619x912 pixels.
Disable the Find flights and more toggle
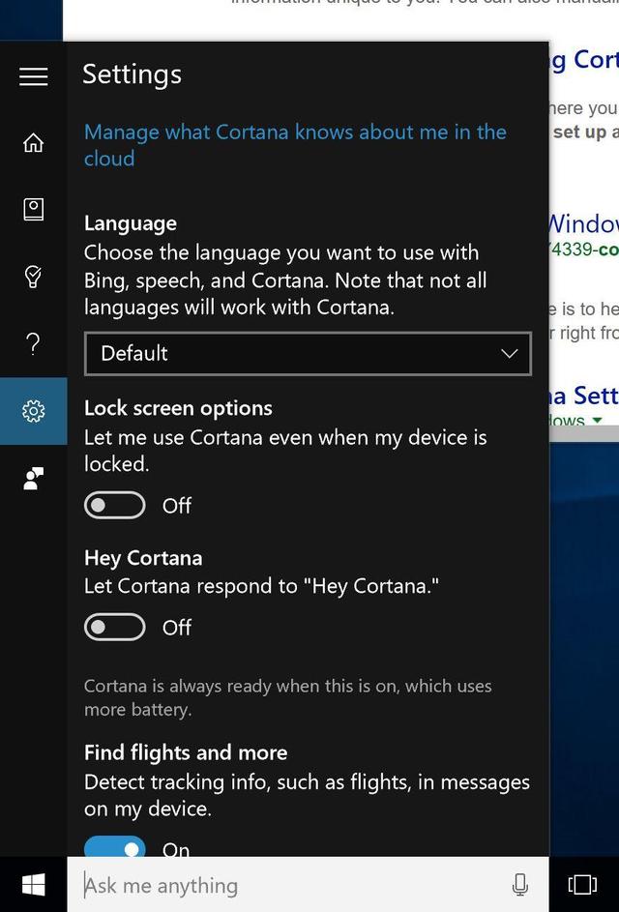tap(115, 847)
